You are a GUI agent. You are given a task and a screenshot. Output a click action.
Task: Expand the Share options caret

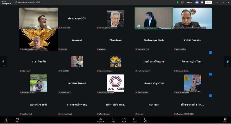click(x=139, y=119)
